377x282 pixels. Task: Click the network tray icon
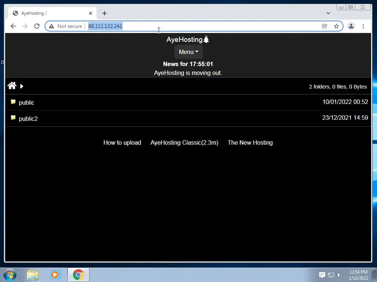331,275
